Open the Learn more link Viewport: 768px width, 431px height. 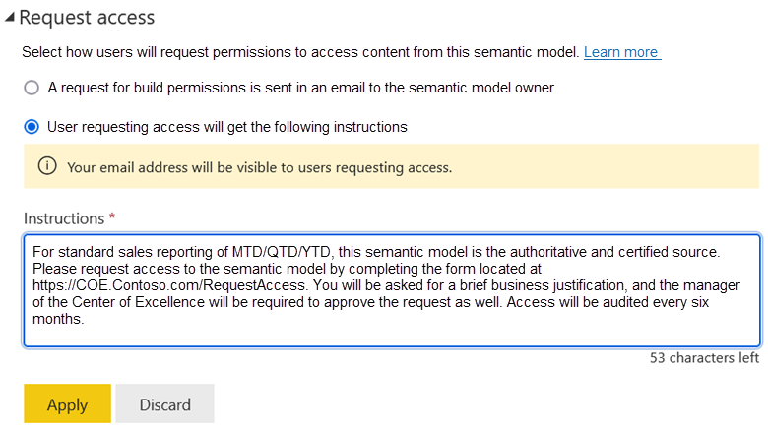click(621, 52)
